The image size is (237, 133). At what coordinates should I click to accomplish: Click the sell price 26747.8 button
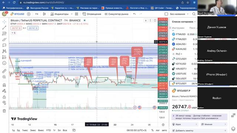pos(16,28)
